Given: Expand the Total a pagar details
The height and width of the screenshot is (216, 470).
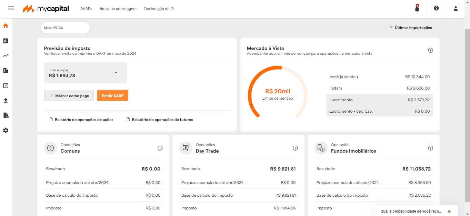Looking at the screenshot, I should (116, 73).
